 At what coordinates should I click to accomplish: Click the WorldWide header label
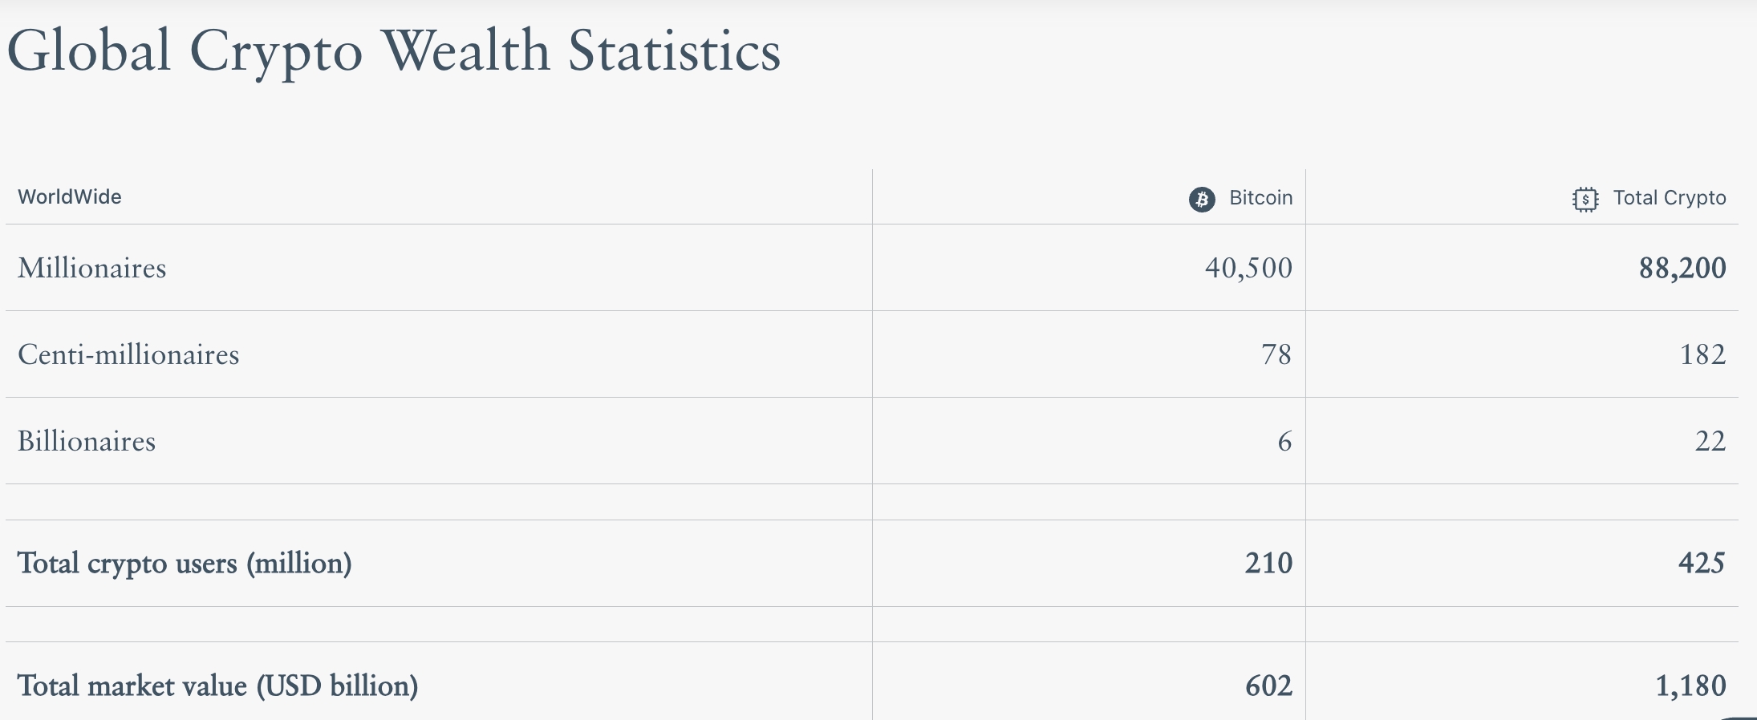pyautogui.click(x=70, y=197)
